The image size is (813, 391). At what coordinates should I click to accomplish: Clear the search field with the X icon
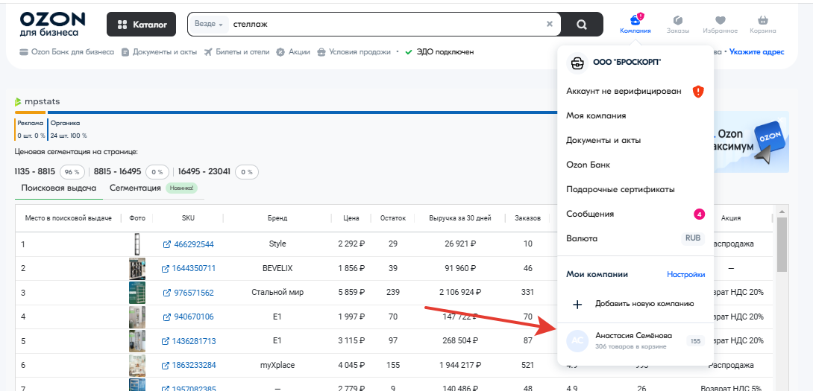click(550, 24)
